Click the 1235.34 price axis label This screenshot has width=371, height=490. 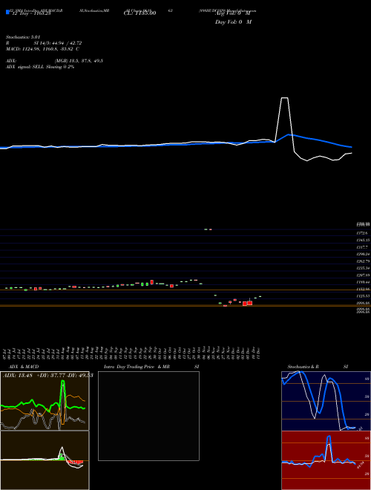[x=363, y=268]
